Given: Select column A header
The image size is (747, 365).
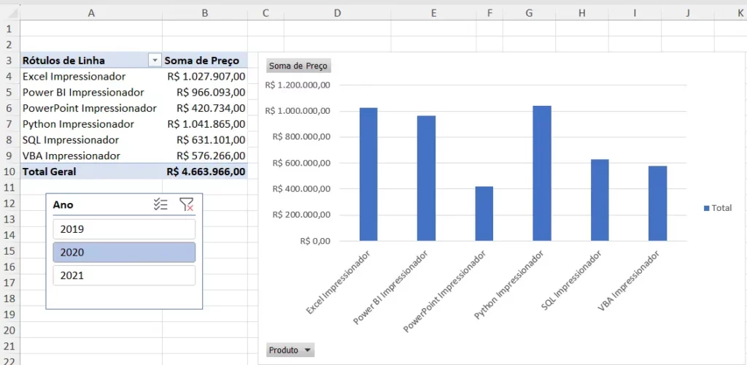Looking at the screenshot, I should (91, 13).
